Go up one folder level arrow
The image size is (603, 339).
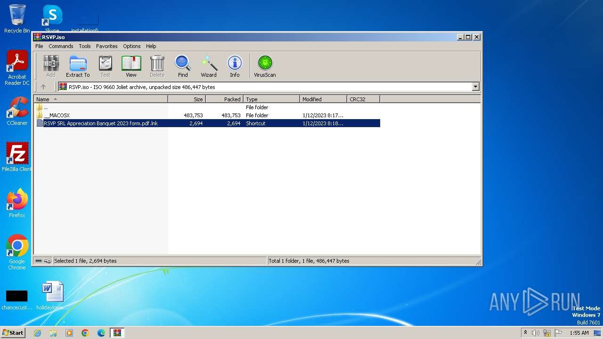coord(43,87)
